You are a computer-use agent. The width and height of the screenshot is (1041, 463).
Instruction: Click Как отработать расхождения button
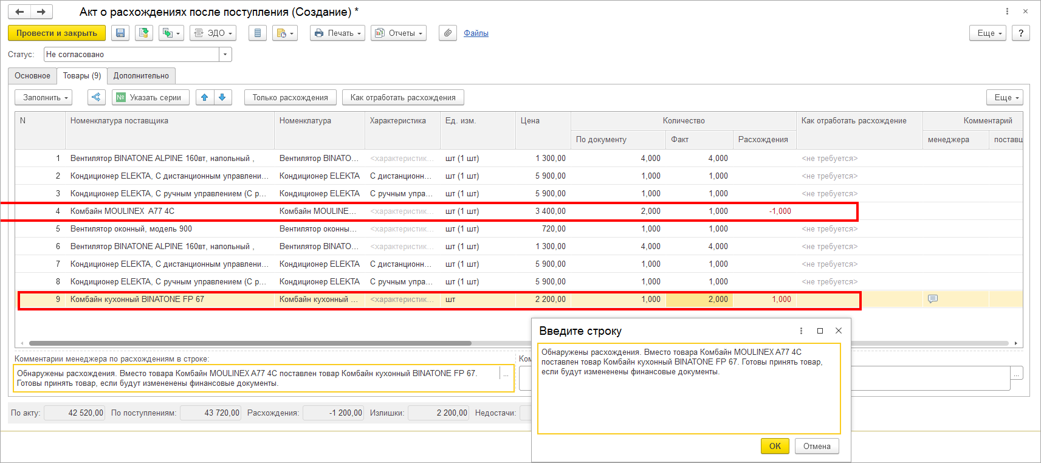click(403, 97)
